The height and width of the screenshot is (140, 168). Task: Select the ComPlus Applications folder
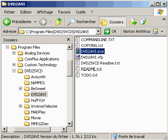pyautogui.click(x=42, y=59)
